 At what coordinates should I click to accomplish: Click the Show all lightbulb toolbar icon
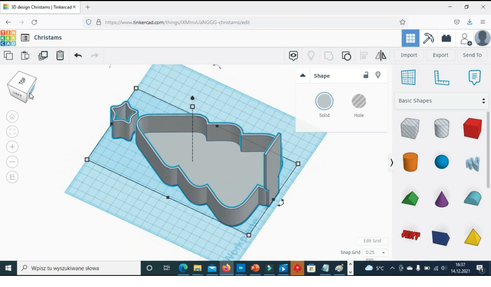pyautogui.click(x=311, y=56)
